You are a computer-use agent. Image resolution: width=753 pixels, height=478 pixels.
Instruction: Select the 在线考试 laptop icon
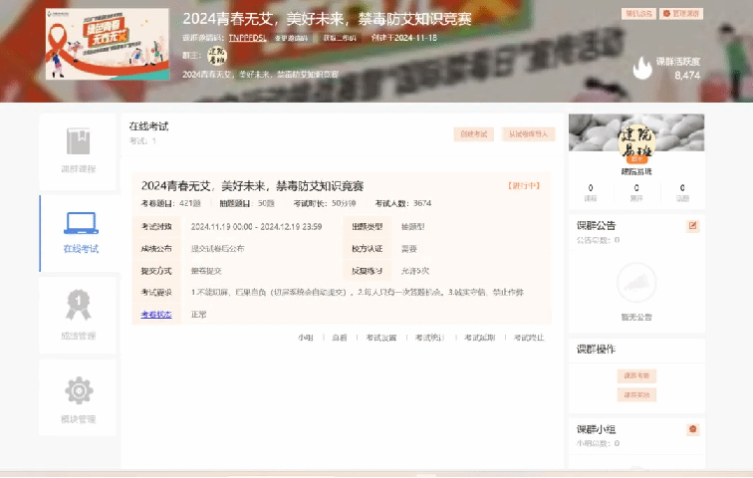pyautogui.click(x=80, y=223)
